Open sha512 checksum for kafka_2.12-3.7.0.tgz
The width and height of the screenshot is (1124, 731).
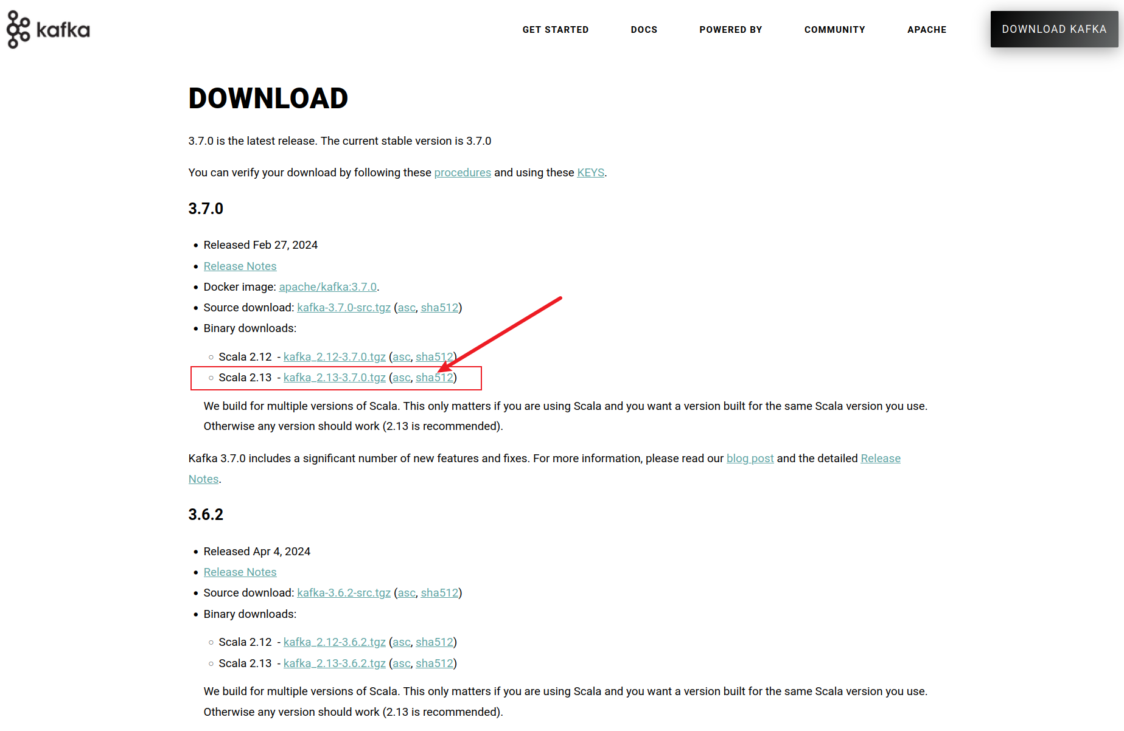click(x=434, y=357)
